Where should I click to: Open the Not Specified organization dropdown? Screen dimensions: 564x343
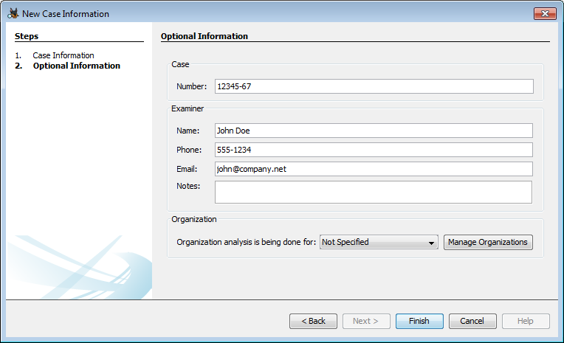click(379, 242)
